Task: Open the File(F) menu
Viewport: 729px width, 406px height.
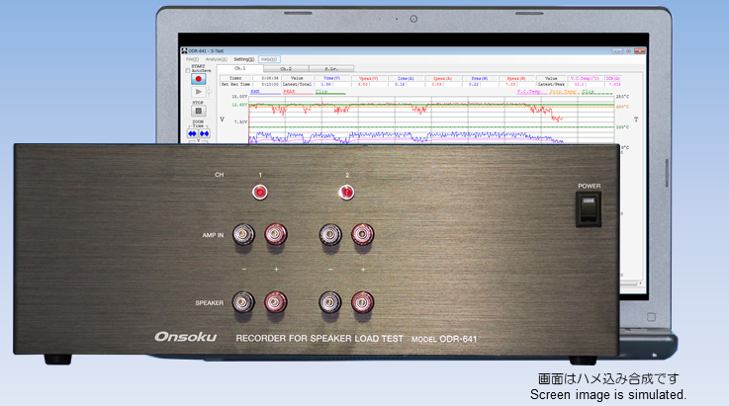Action: (x=193, y=59)
